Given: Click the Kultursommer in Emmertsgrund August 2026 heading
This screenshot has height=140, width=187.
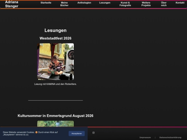Looking at the screenshot, I should [x=55, y=116].
